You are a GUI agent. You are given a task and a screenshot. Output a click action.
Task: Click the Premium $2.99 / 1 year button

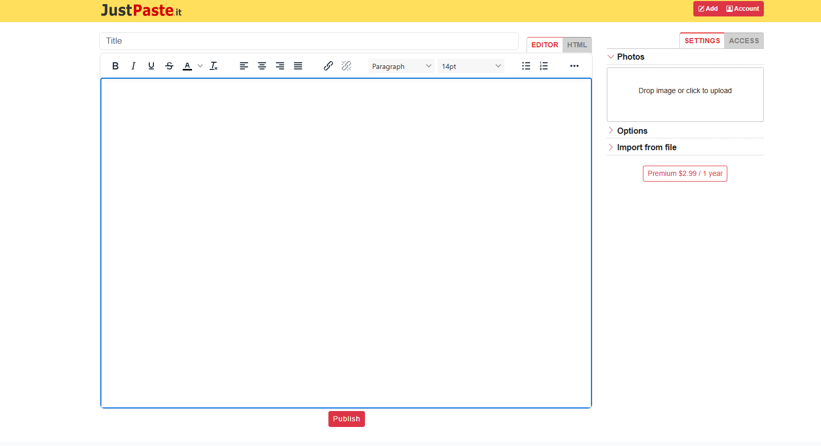[x=685, y=173]
